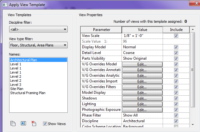
Task: Toggle the Show Views checkbox
Action: [x=45, y=123]
